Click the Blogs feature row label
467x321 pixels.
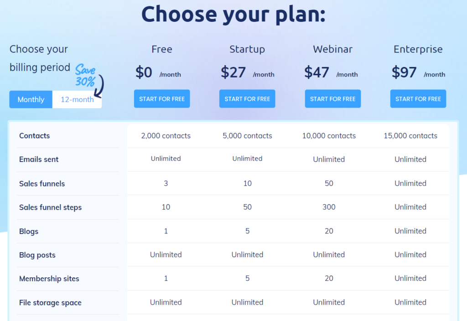coord(29,231)
